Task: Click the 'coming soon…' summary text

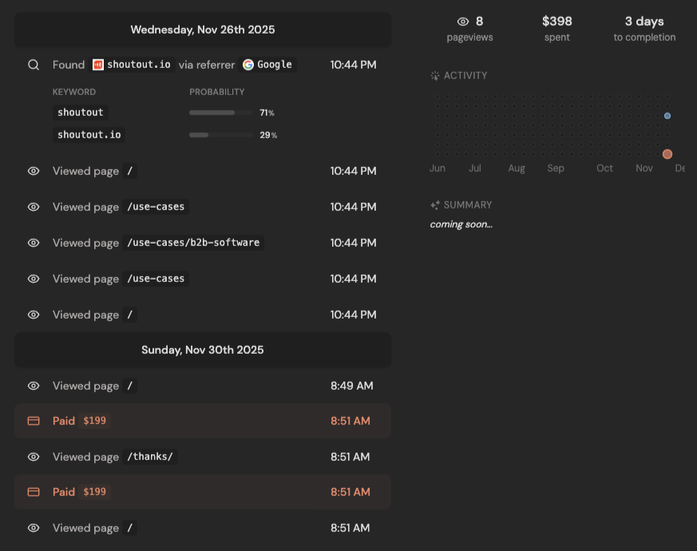Action: pos(461,224)
